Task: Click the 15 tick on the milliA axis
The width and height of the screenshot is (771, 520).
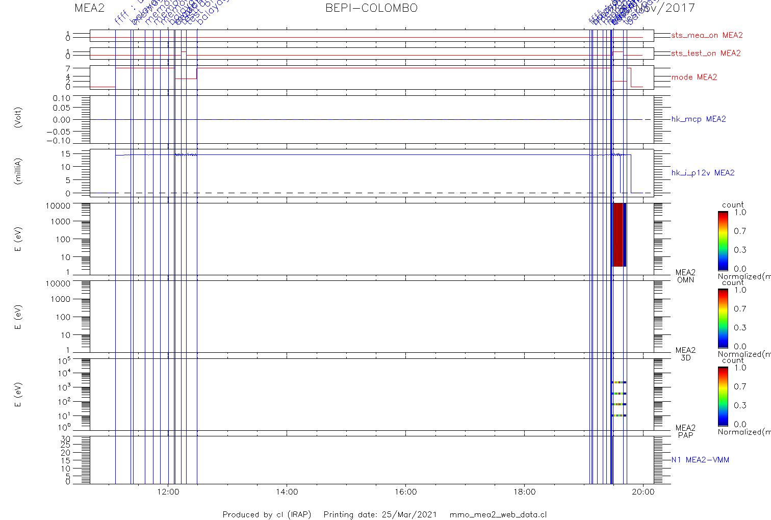Action: 66,153
